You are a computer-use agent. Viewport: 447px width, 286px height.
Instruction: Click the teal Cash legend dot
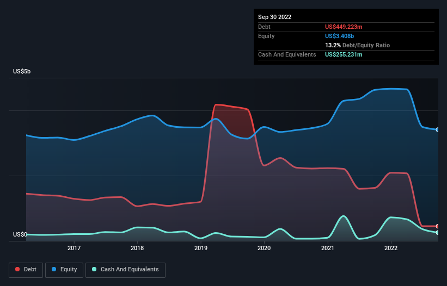[94, 269]
